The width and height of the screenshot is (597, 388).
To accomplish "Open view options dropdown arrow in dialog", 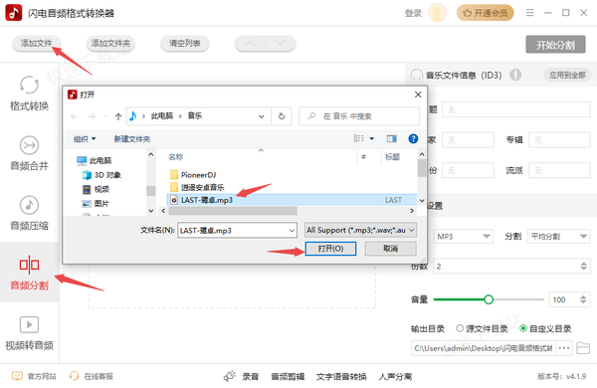I will [x=371, y=138].
